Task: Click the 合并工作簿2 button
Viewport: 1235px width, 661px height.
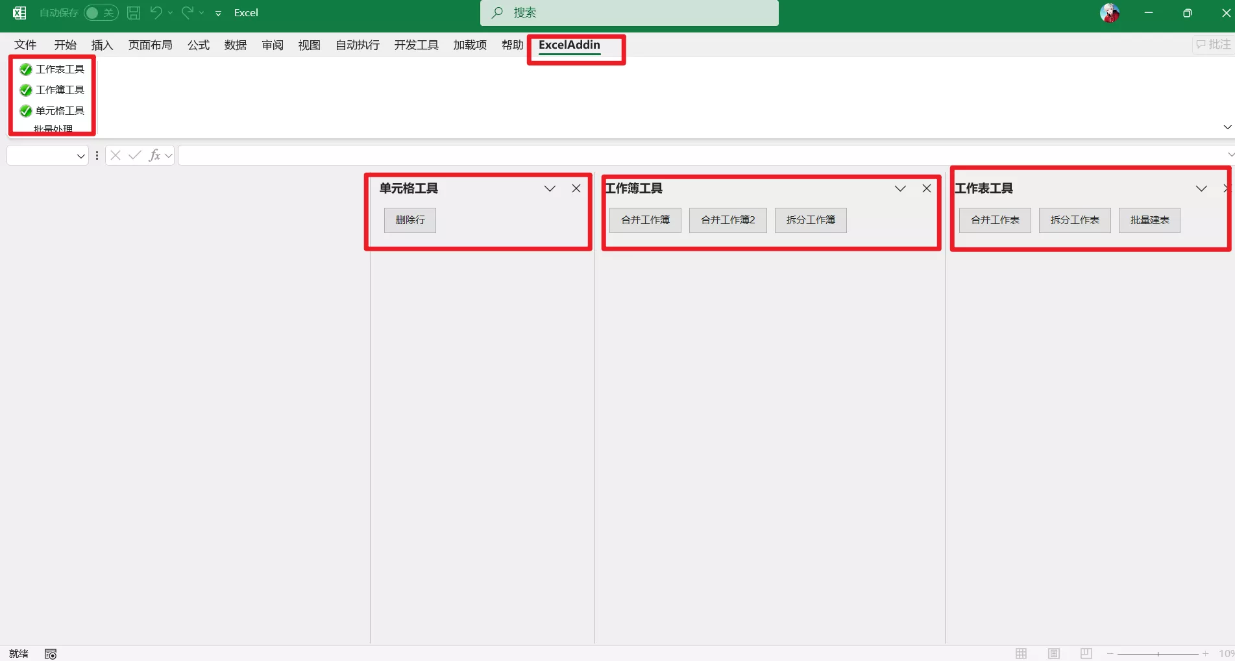Action: (728, 220)
